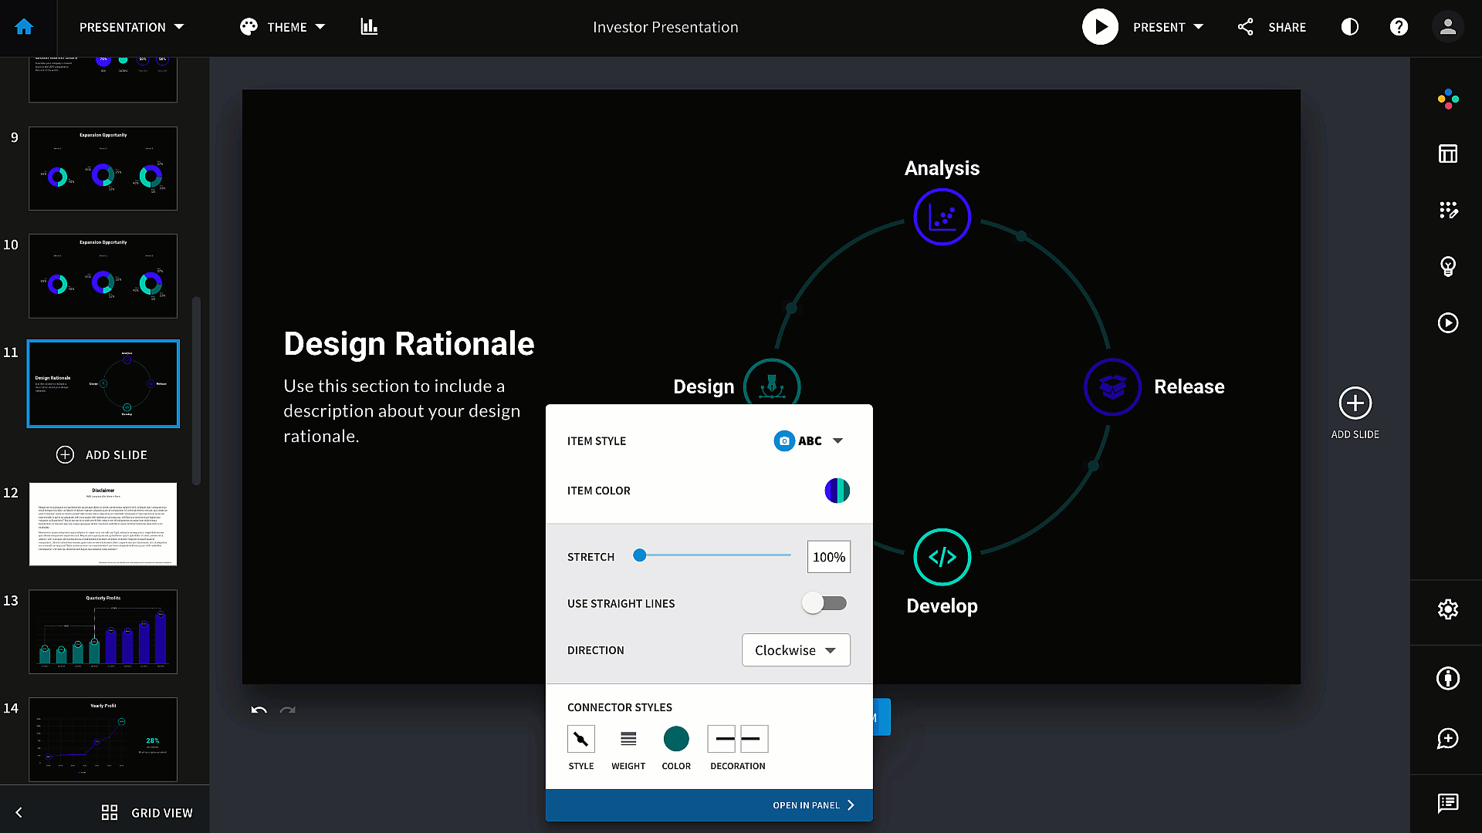Switch to Grid View
The width and height of the screenshot is (1482, 833).
pyautogui.click(x=147, y=812)
